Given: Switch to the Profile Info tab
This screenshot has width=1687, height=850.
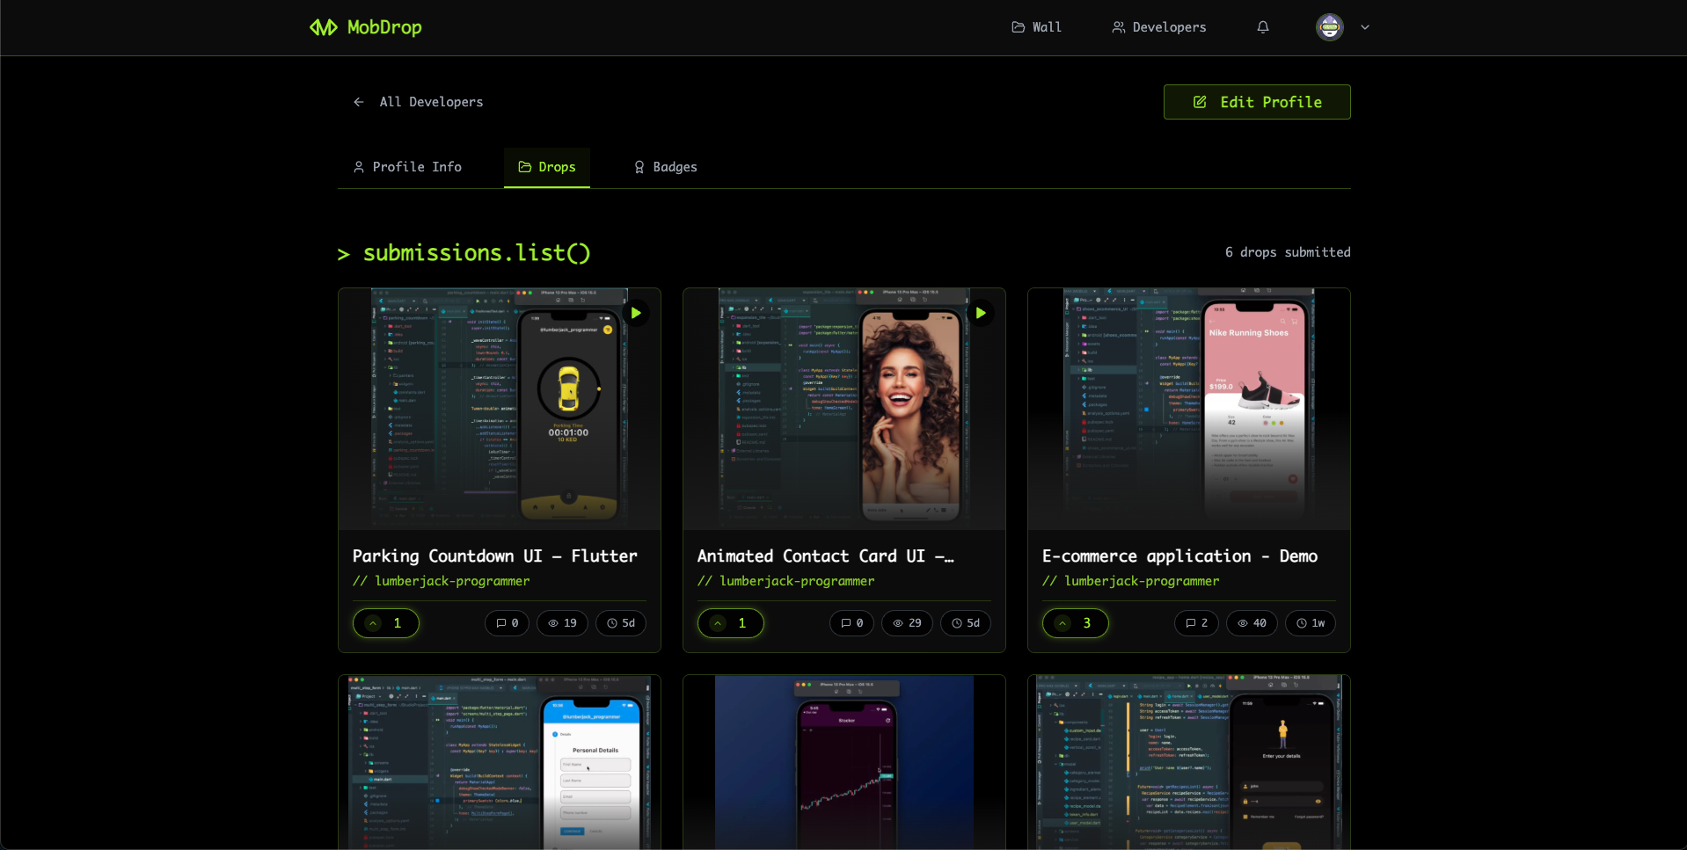Looking at the screenshot, I should (407, 167).
